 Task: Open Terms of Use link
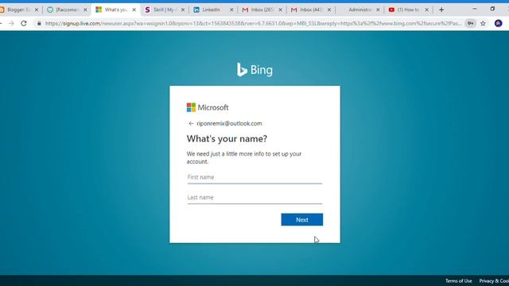458,280
